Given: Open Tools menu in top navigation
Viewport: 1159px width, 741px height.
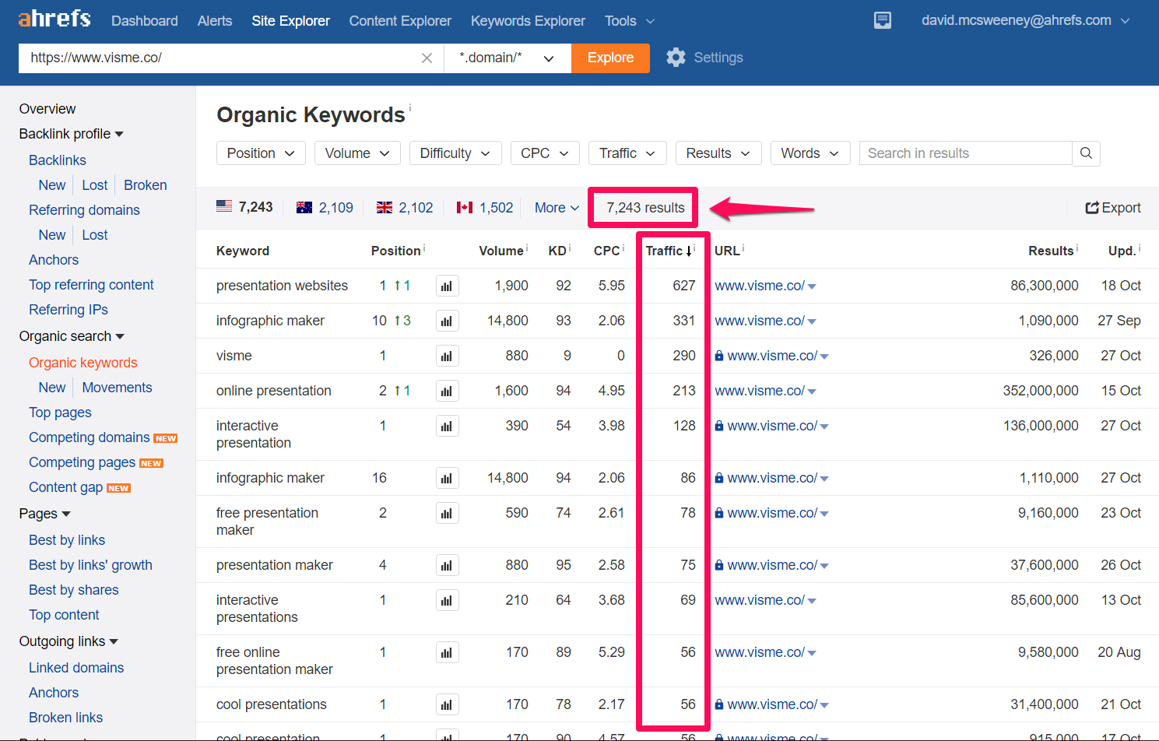Looking at the screenshot, I should pyautogui.click(x=630, y=21).
